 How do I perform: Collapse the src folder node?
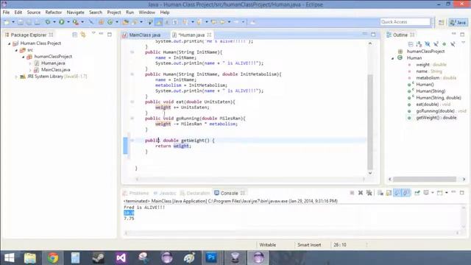point(16,50)
